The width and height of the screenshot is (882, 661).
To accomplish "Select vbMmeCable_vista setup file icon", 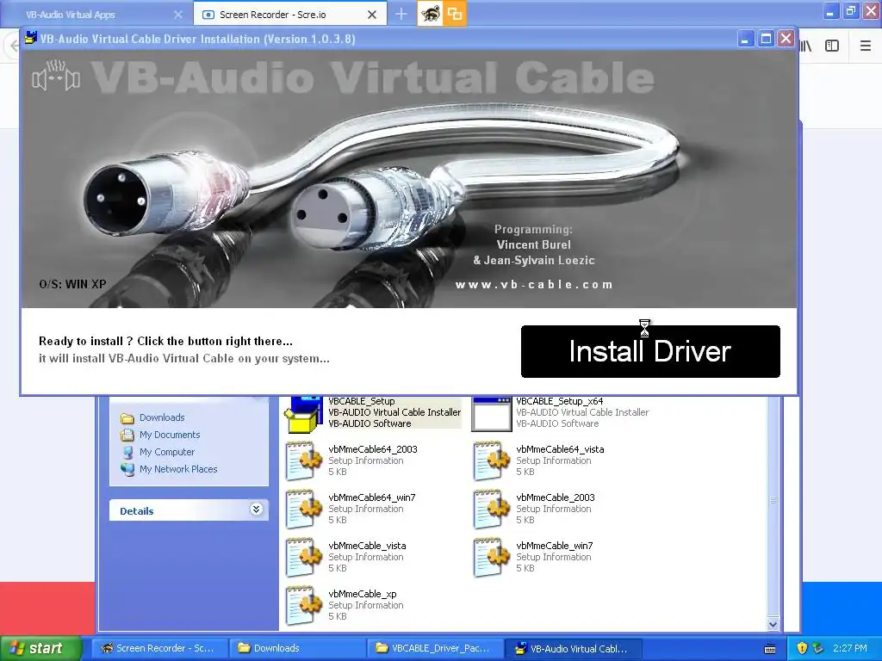I will click(x=304, y=557).
